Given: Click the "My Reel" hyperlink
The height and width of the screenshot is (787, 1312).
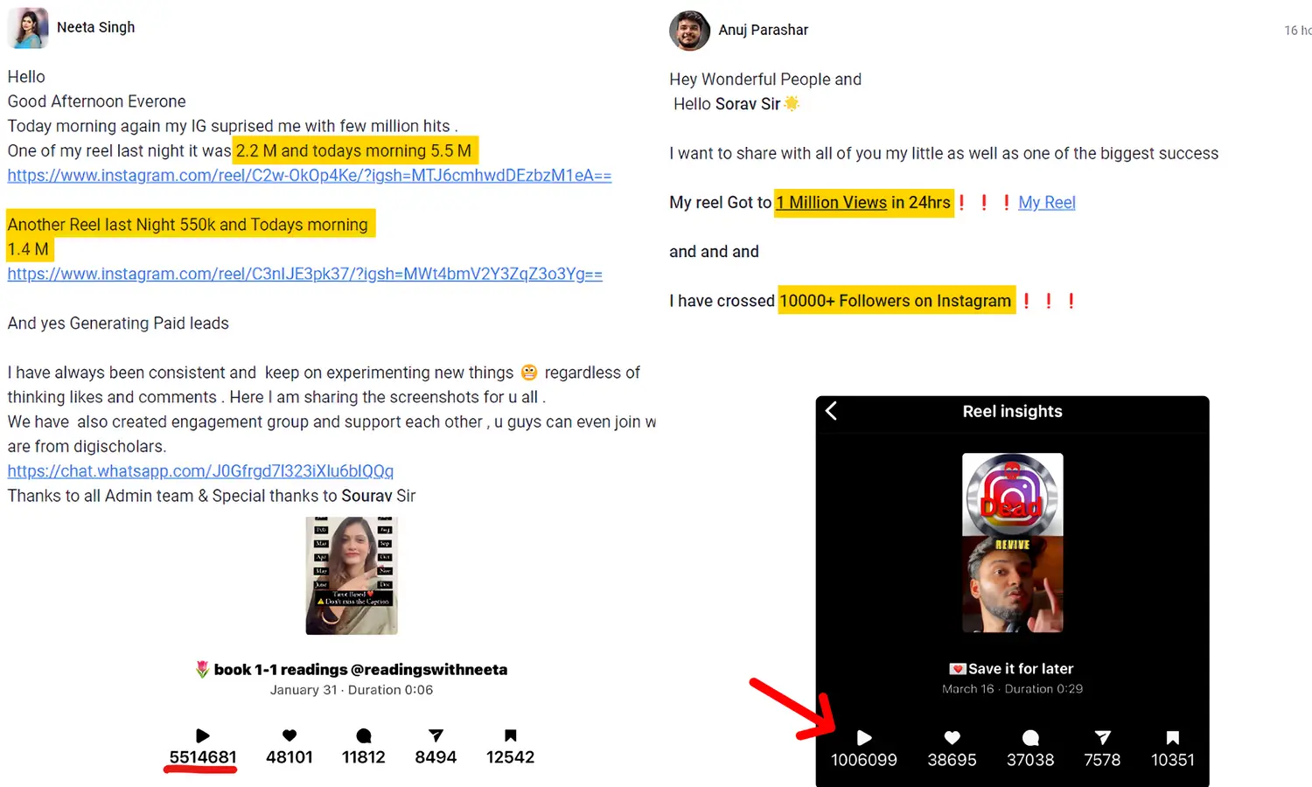Looking at the screenshot, I should pos(1046,203).
